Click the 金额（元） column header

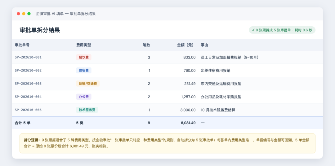tap(186, 45)
